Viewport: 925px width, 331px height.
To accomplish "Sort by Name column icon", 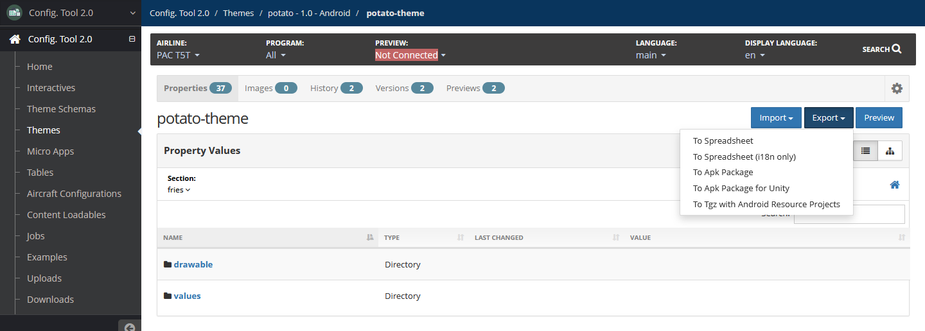I will coord(370,237).
